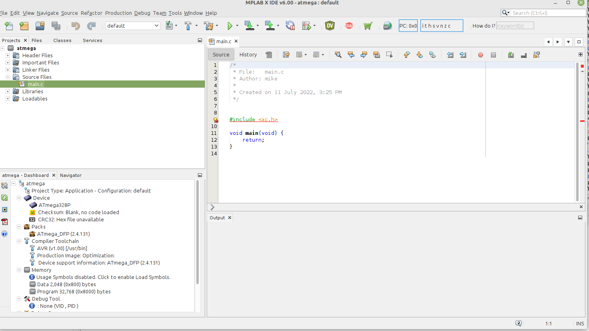The height and width of the screenshot is (331, 589).
Task: Click Usage Symbols disabled message
Action: pyautogui.click(x=103, y=277)
